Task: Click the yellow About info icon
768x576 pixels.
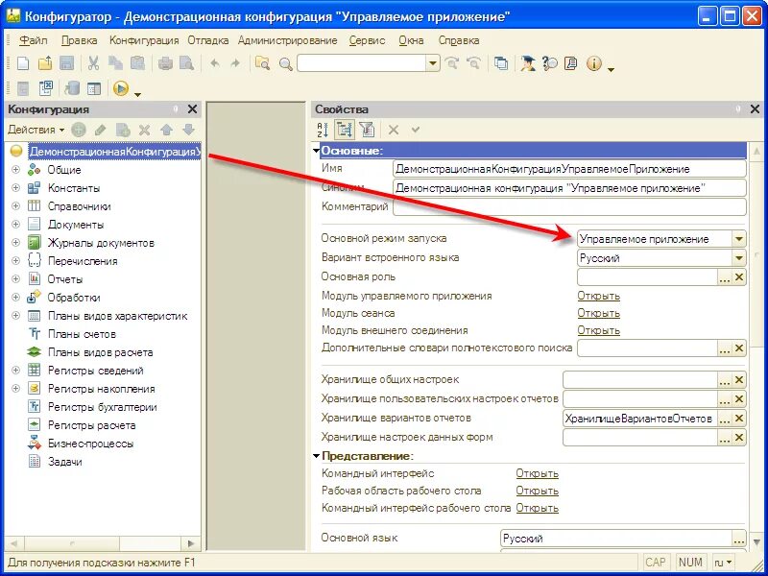Action: coord(594,63)
